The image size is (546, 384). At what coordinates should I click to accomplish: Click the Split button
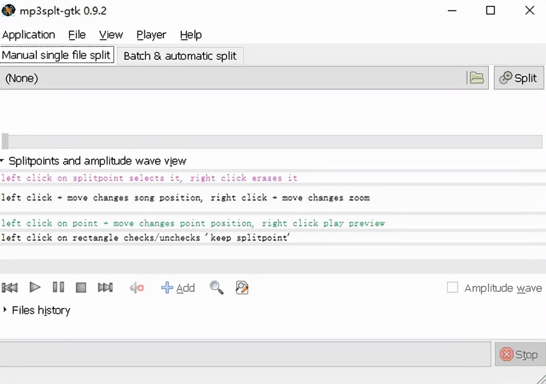tap(519, 78)
